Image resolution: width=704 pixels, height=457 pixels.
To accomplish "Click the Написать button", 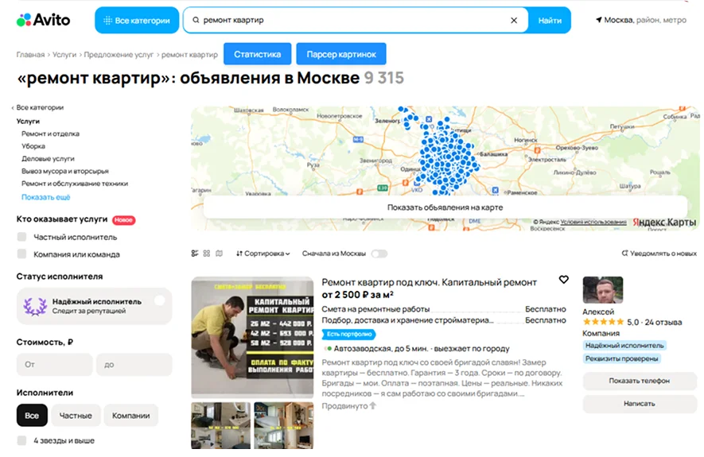I will click(640, 404).
